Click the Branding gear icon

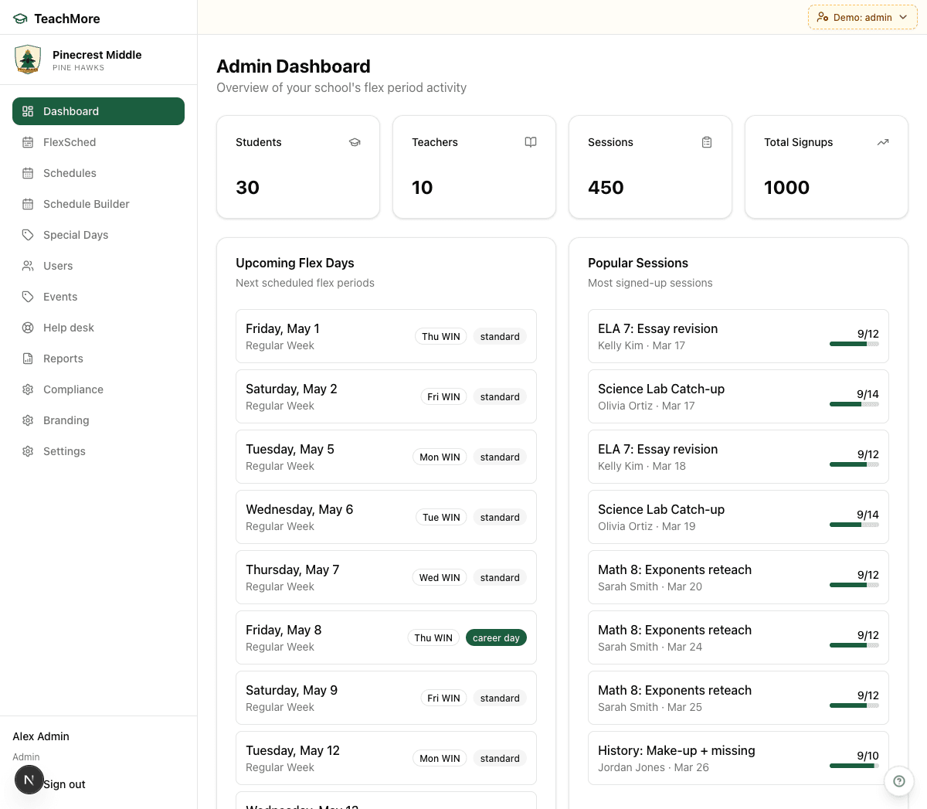pos(28,420)
